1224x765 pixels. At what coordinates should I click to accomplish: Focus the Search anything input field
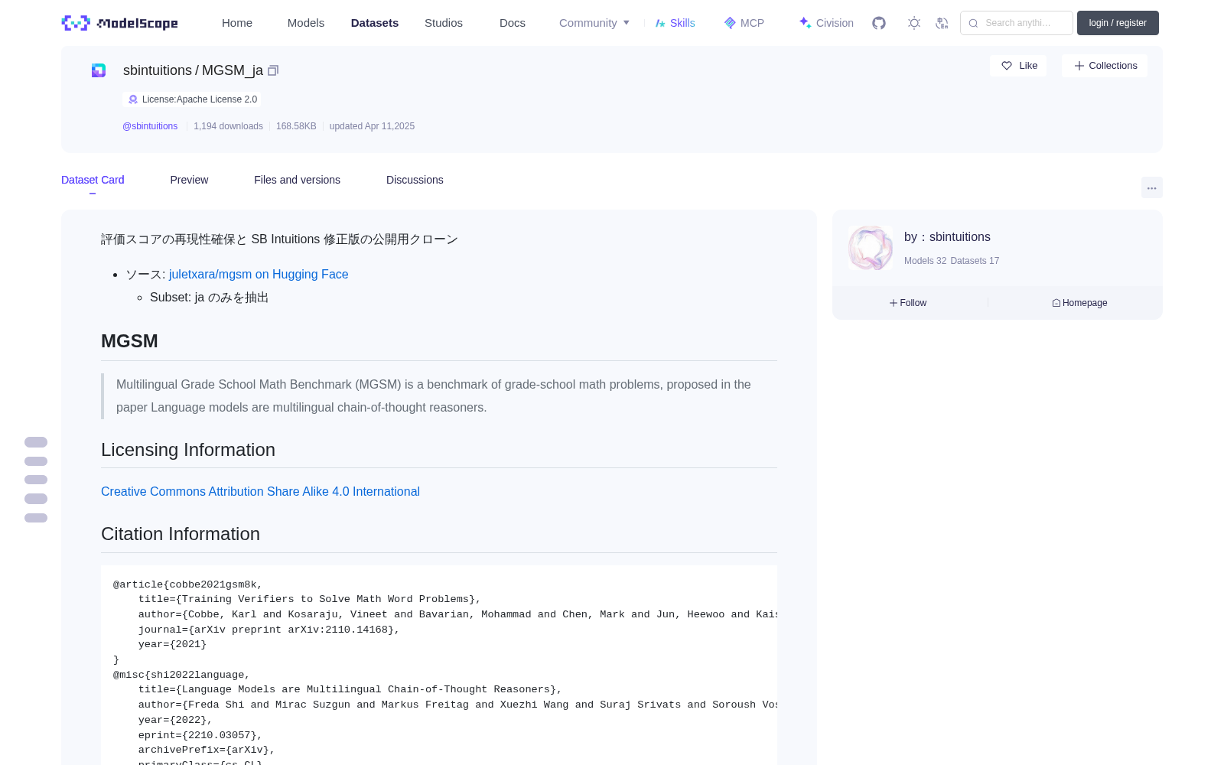(x=1017, y=23)
